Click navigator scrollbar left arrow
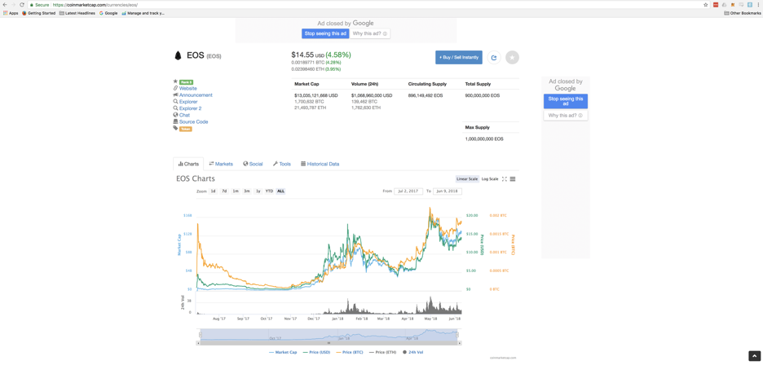 click(199, 343)
